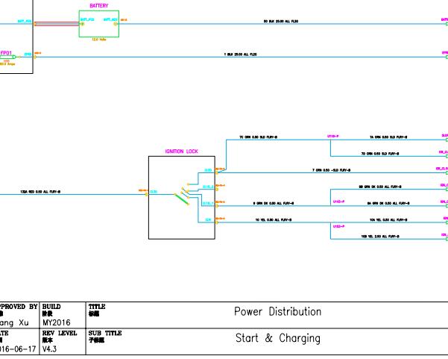The image size is (448, 359).
Task: Select the 12.0 Volts label under the battery
Action: coord(99,40)
